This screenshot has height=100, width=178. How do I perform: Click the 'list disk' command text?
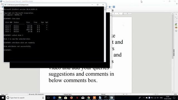(x=16, y=19)
